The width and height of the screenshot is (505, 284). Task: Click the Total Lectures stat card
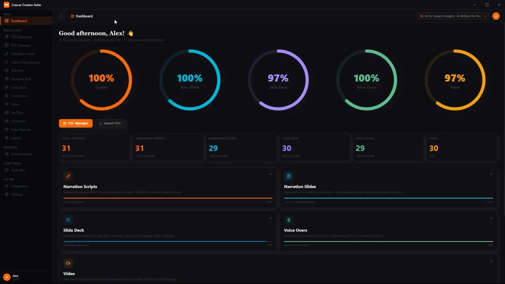coord(94,148)
